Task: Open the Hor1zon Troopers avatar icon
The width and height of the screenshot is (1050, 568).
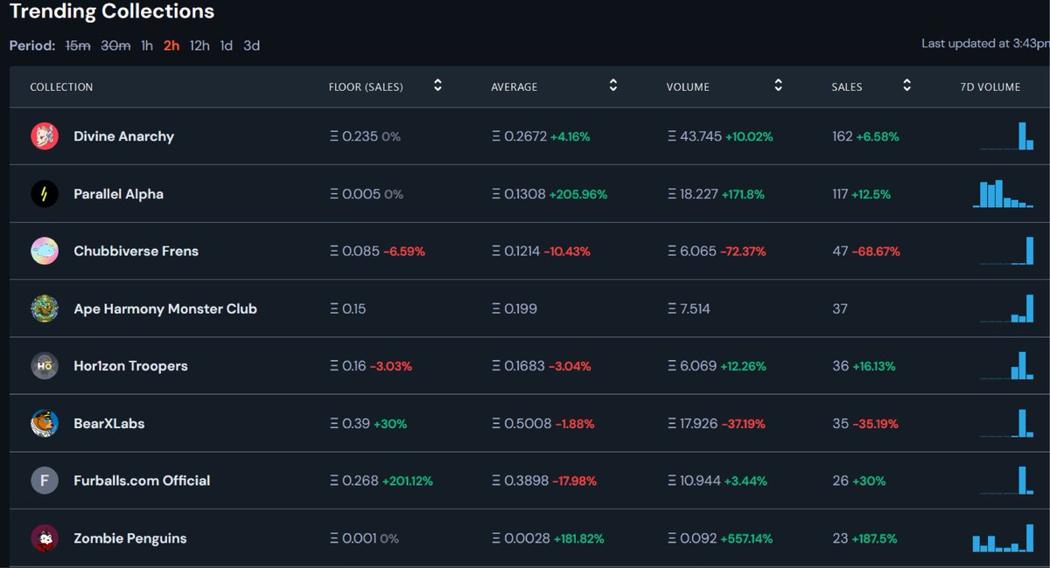Action: point(45,366)
